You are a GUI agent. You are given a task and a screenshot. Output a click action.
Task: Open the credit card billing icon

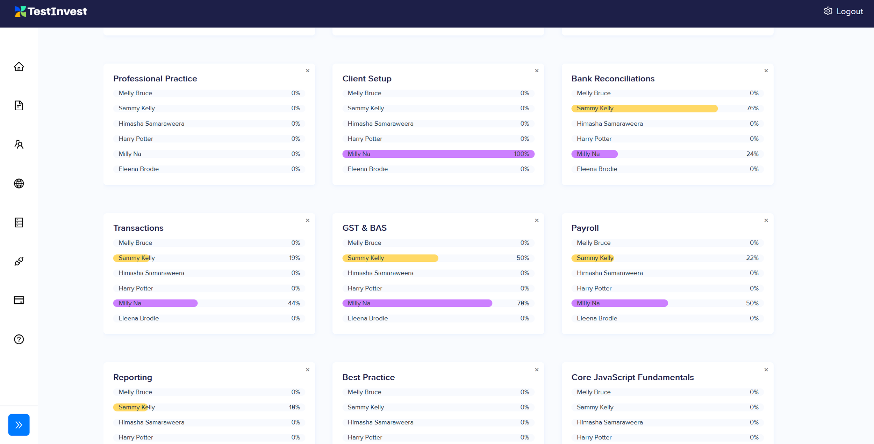[19, 300]
